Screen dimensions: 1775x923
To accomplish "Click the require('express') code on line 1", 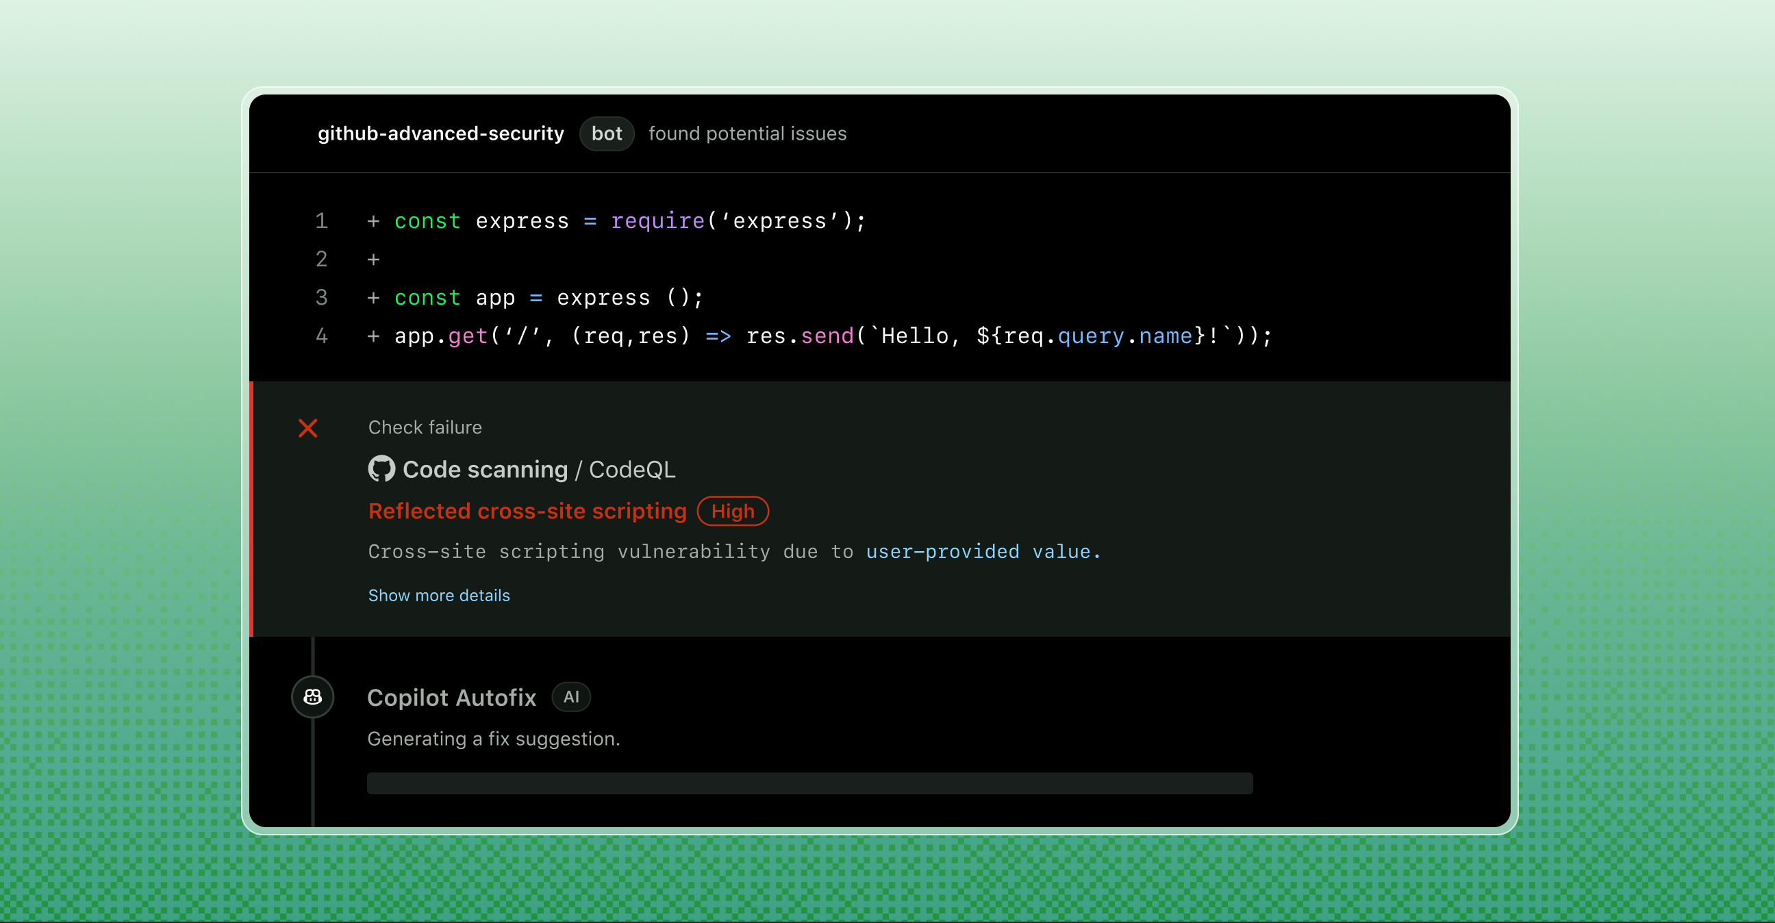I will point(739,221).
